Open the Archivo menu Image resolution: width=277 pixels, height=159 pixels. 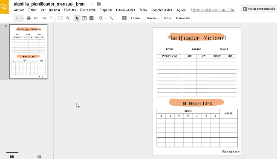[x=19, y=10]
